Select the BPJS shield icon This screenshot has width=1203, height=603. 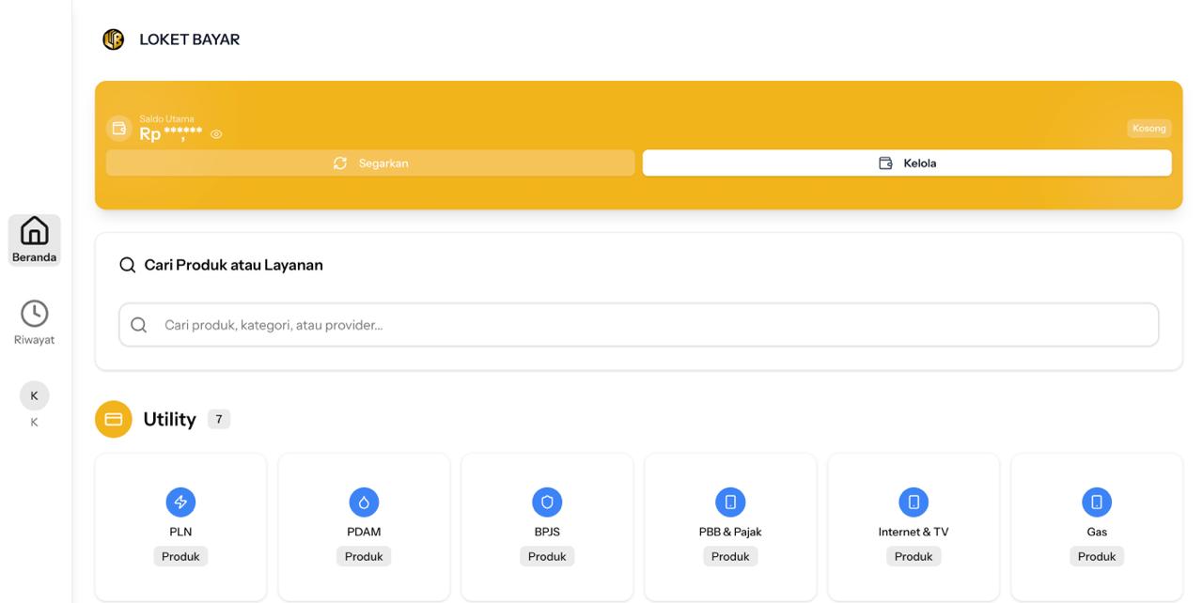tap(547, 502)
